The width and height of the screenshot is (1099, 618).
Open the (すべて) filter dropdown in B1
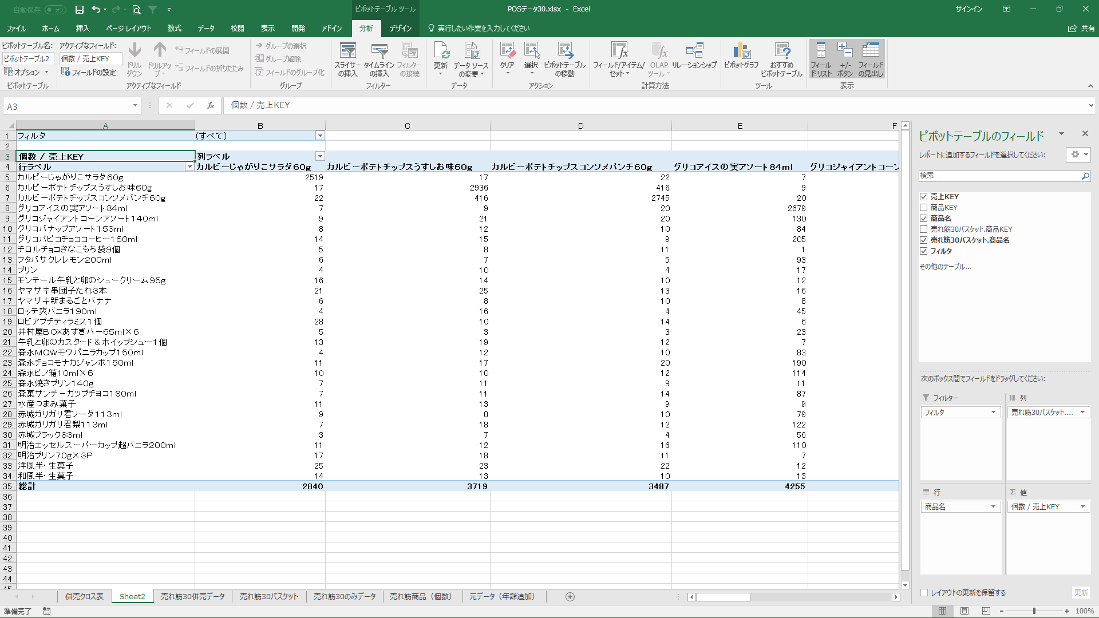[x=320, y=136]
